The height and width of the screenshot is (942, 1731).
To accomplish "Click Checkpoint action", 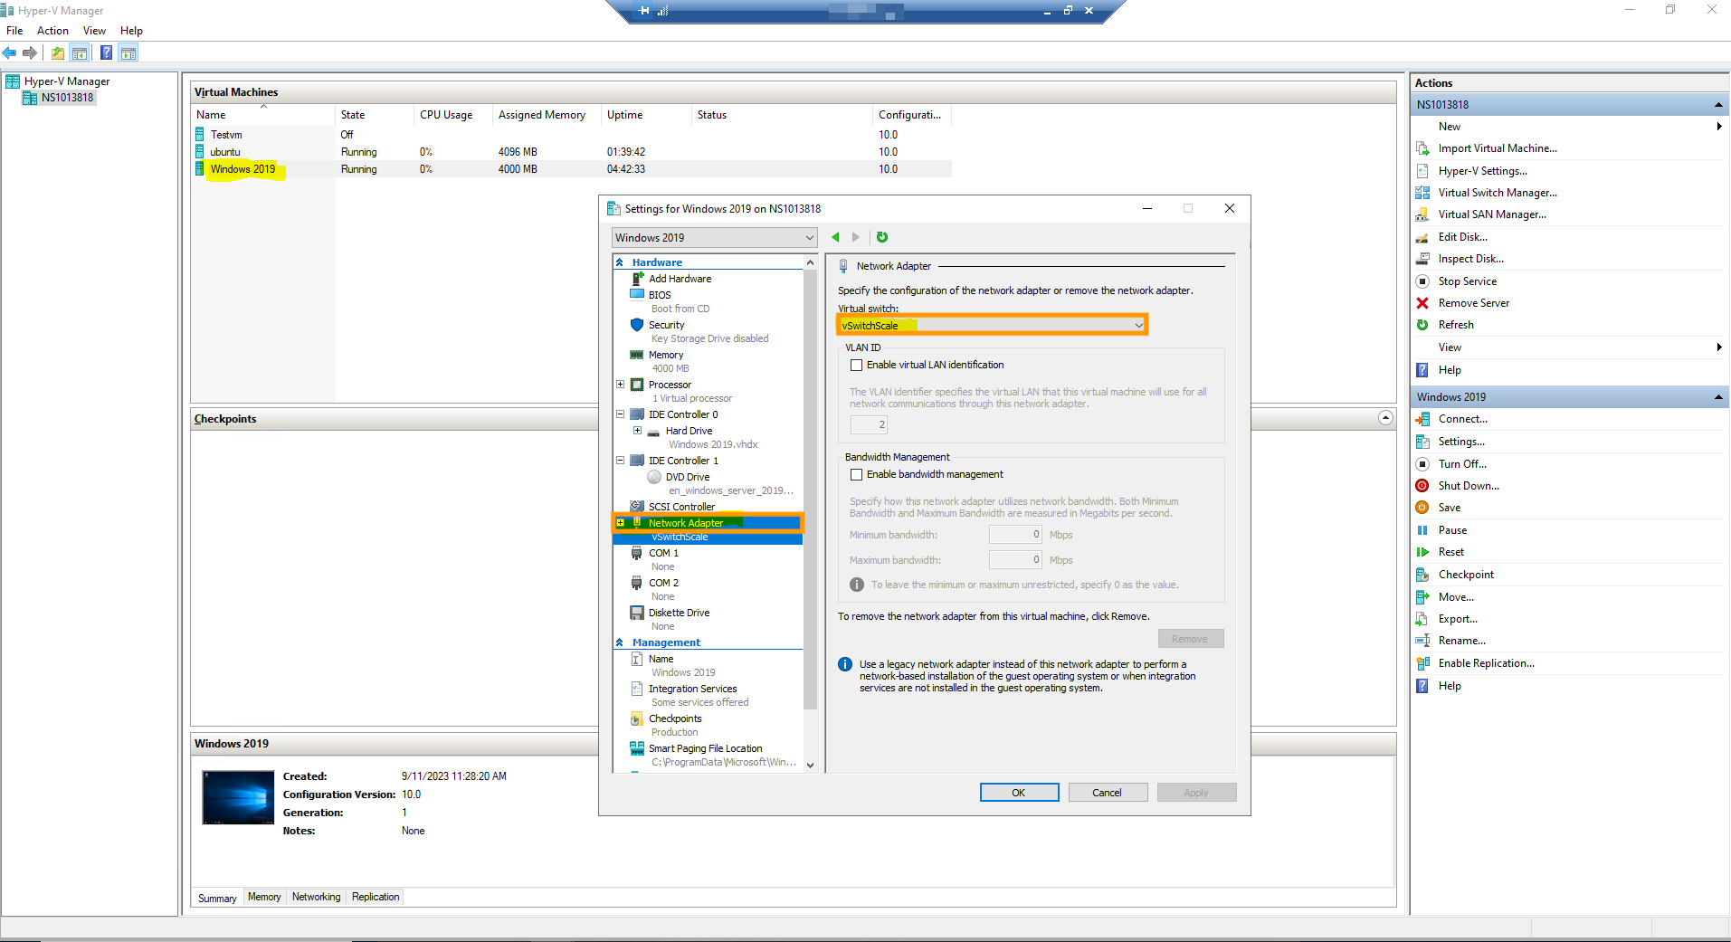I will point(1466,575).
